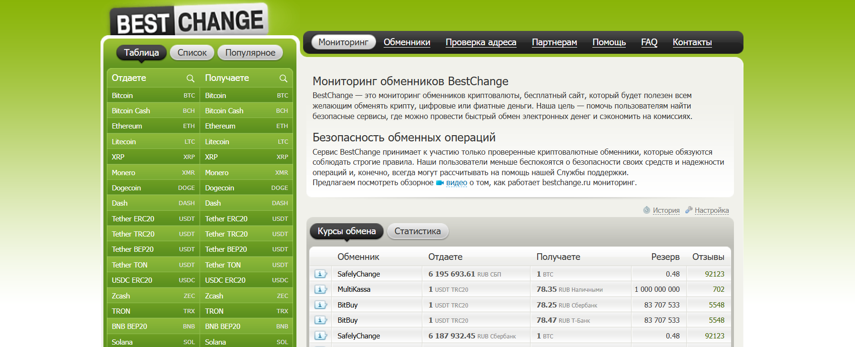Open Контакты menu item
Image resolution: width=855 pixels, height=347 pixels.
tap(692, 42)
